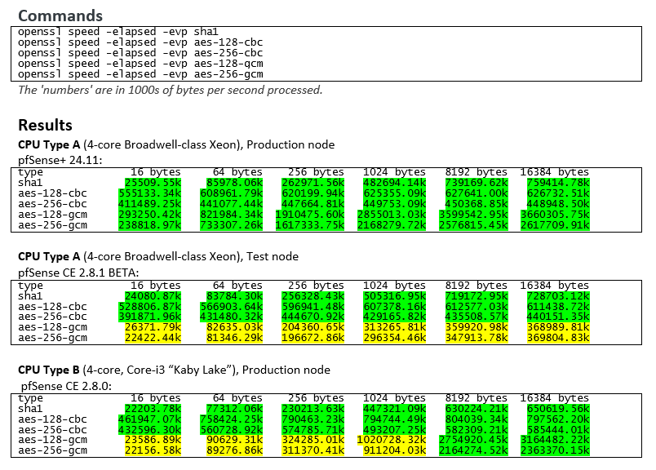Image resolution: width=656 pixels, height=470 pixels.
Task: Click yellow value 204360.65k for aes-128-gcm
Action: click(313, 327)
